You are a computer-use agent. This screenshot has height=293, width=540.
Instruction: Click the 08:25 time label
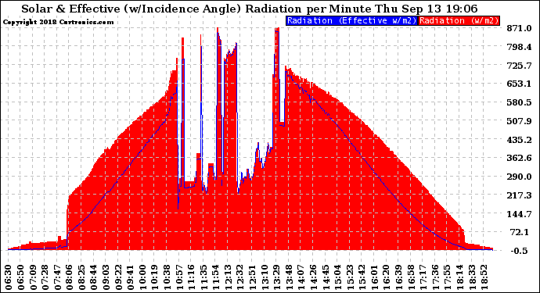tap(81, 277)
